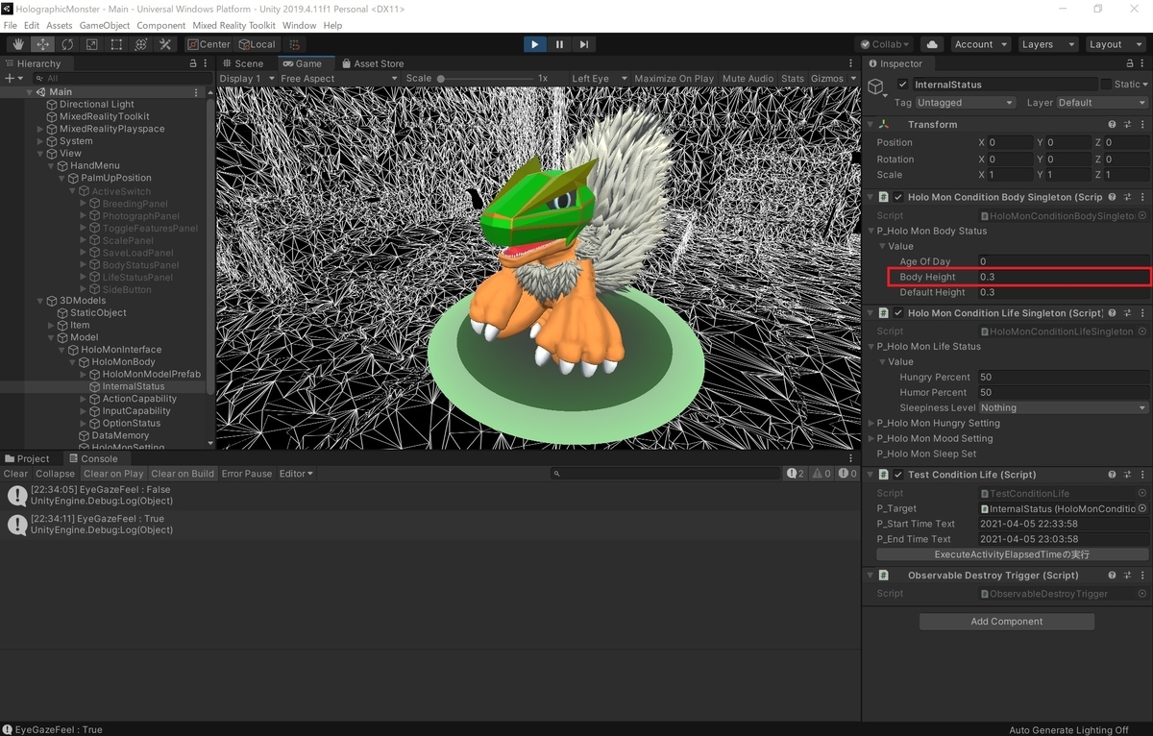Uncheck the Test Condition Life script

[x=898, y=475]
